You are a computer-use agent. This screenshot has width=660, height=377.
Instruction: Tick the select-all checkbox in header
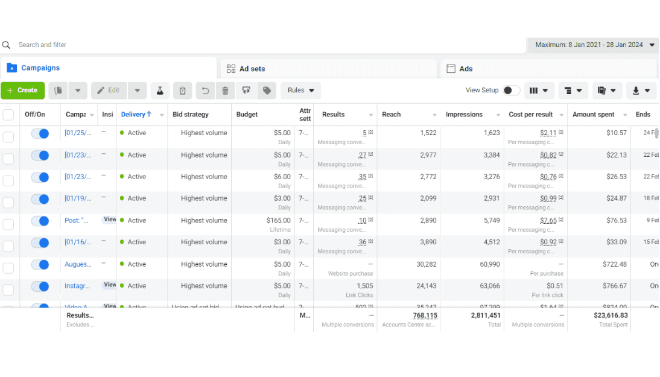[x=8, y=115]
